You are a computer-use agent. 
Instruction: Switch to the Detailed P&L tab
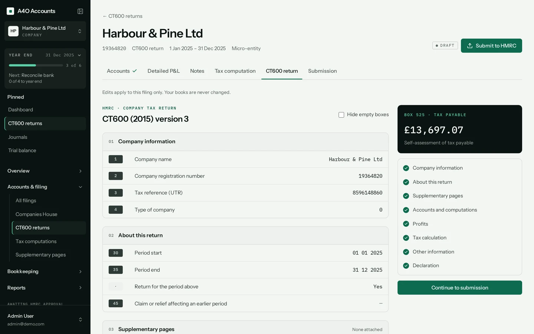point(164,71)
